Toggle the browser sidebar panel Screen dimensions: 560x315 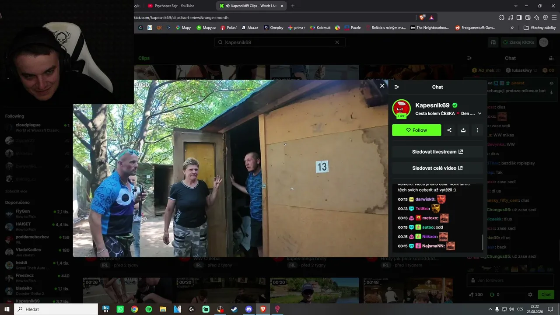pos(519,17)
